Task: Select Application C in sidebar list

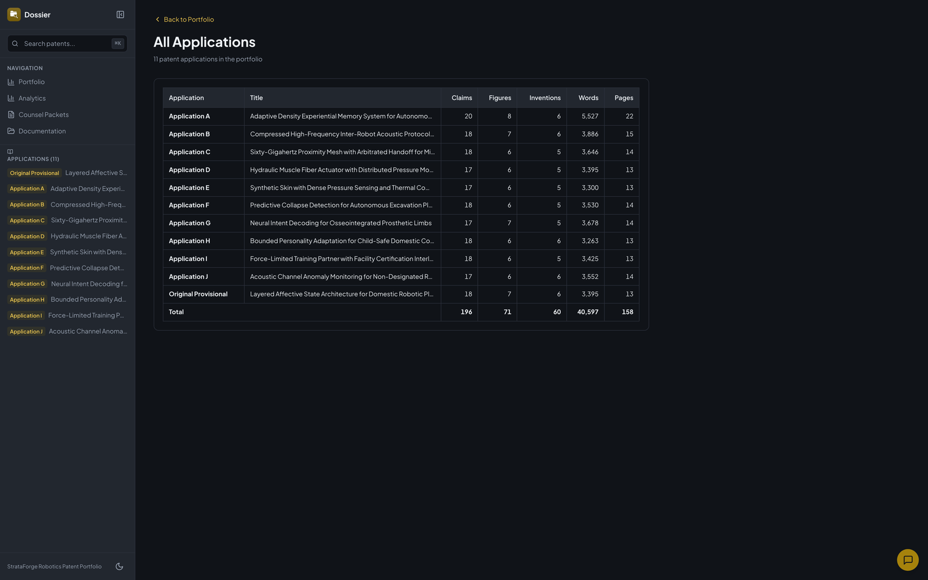Action: 67,220
